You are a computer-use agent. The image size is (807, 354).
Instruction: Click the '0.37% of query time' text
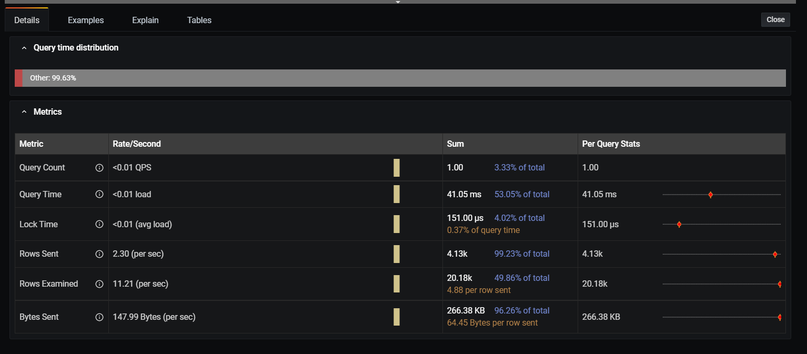coord(483,230)
